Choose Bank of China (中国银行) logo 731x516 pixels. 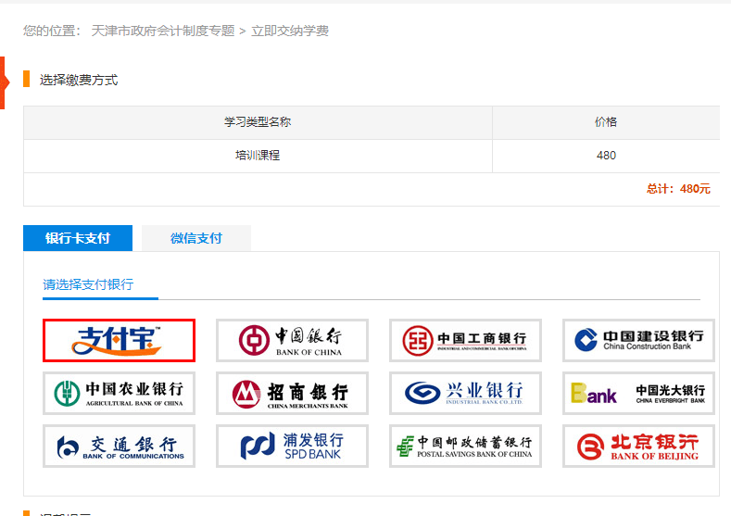click(x=292, y=340)
